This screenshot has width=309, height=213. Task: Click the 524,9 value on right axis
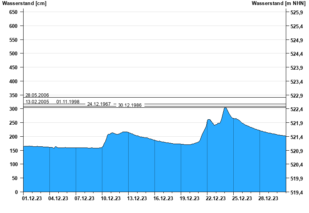(x=297, y=40)
